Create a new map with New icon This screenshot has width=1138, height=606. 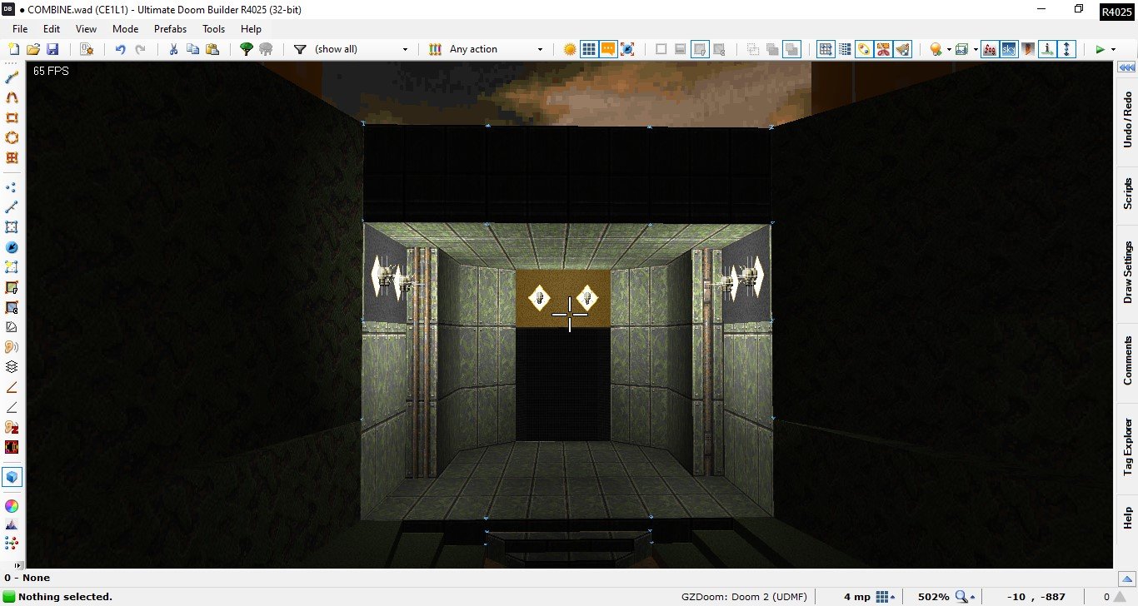pos(14,49)
